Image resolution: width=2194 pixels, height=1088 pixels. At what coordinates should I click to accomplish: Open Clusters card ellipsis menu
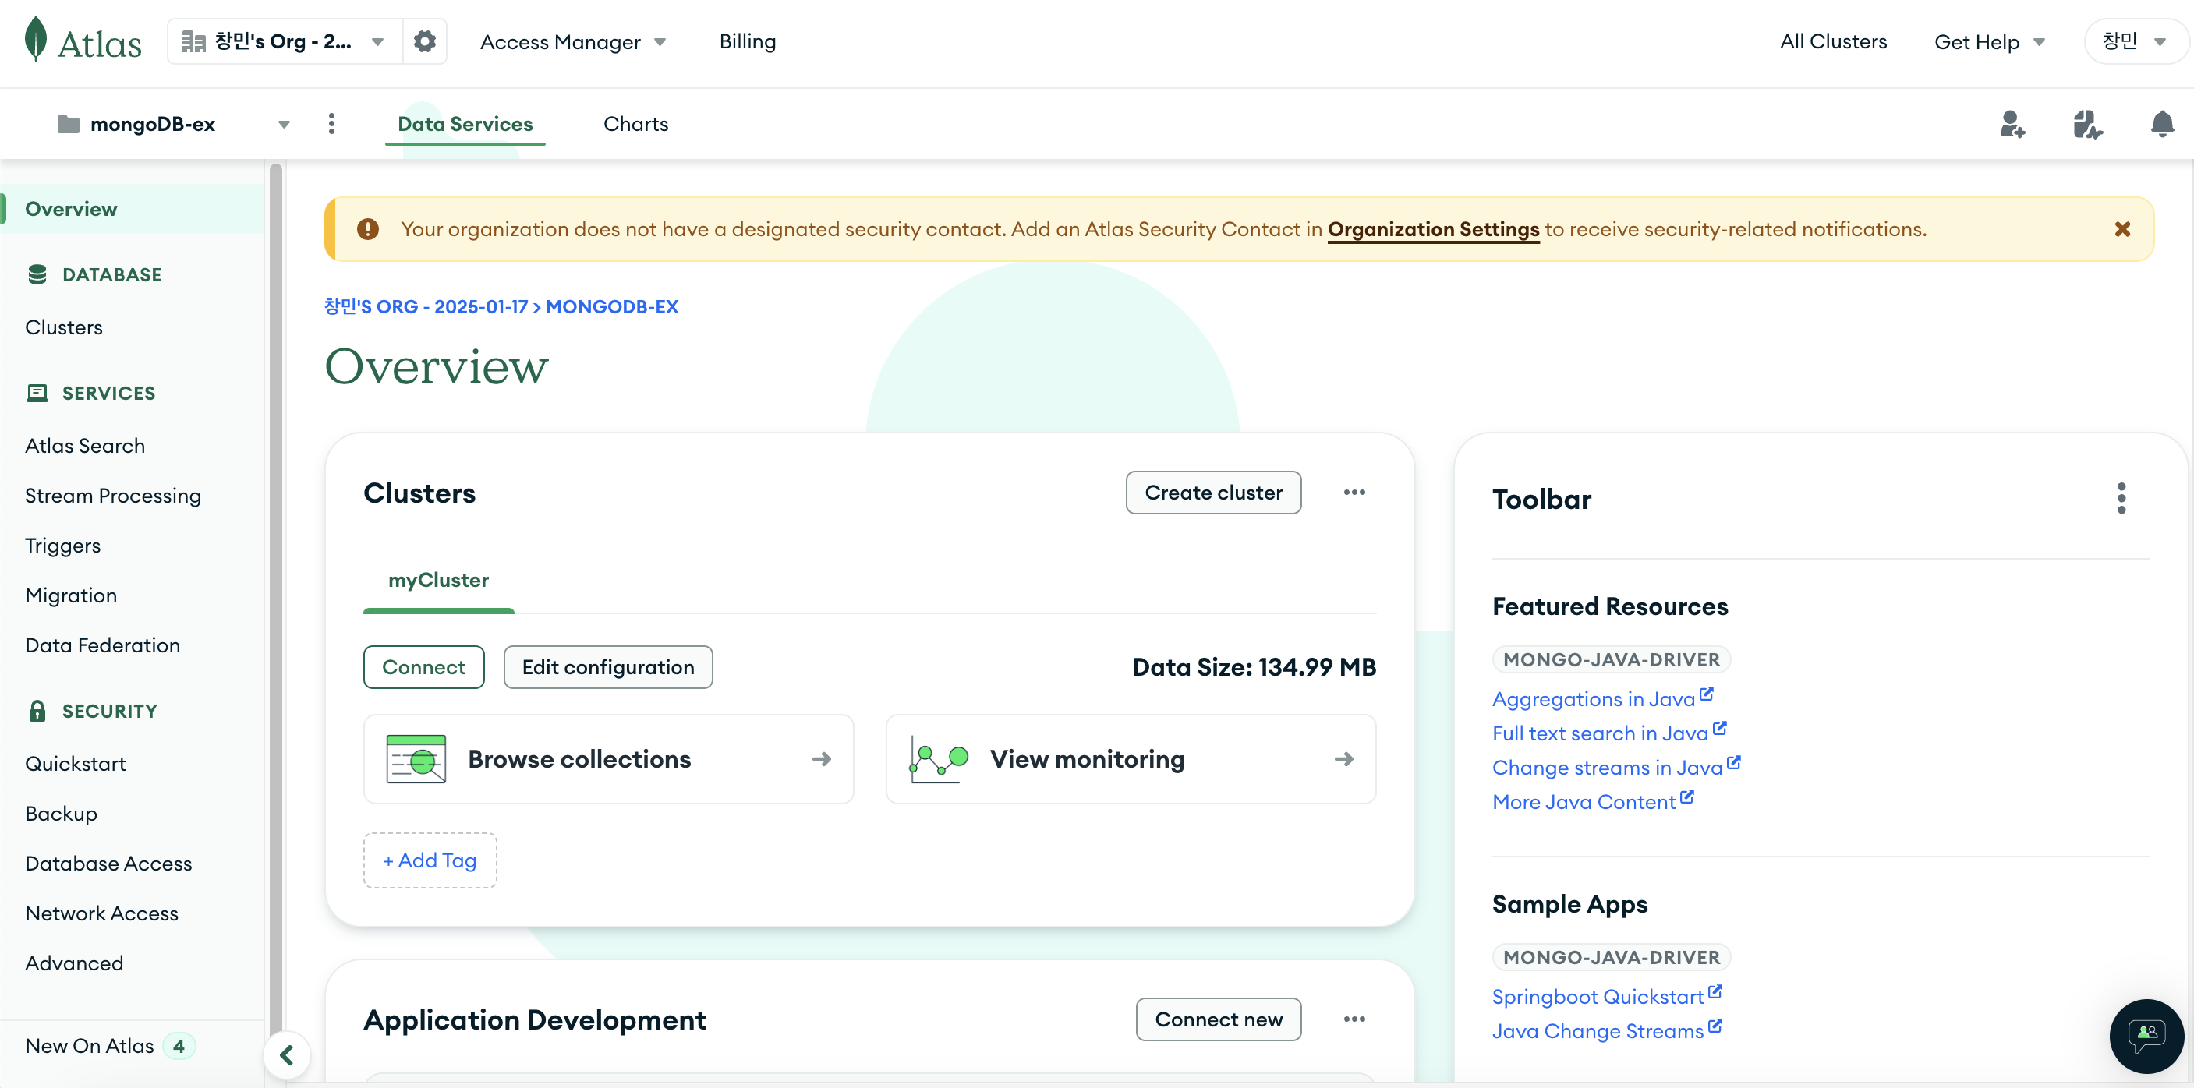tap(1354, 492)
